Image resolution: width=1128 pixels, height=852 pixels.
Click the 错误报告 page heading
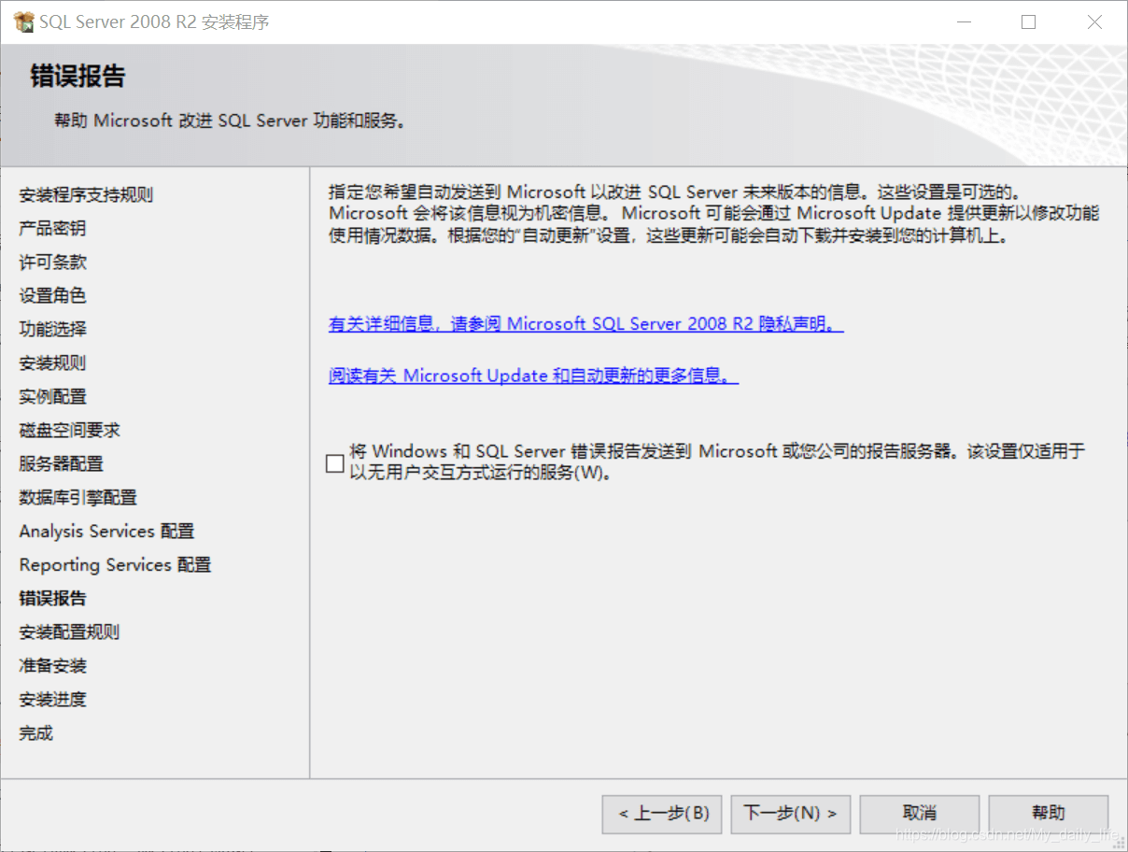[x=78, y=77]
